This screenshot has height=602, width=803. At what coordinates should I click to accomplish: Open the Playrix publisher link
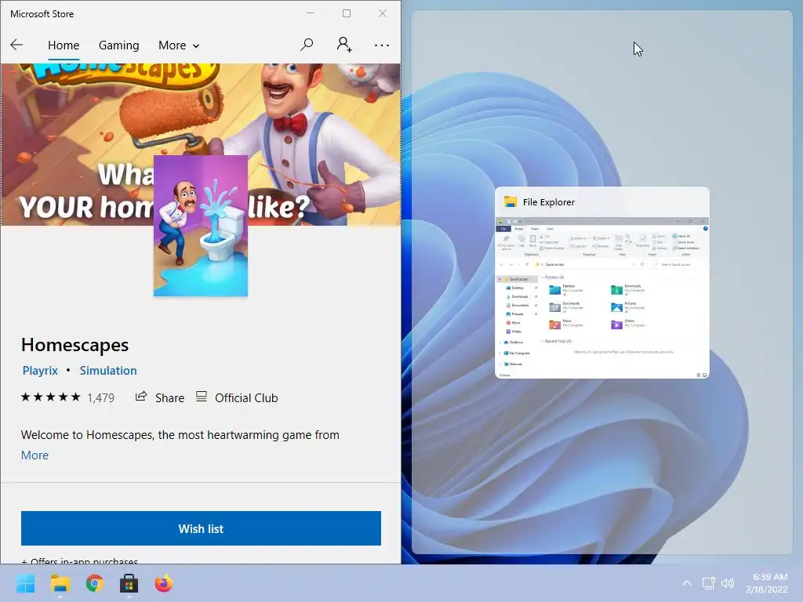pyautogui.click(x=40, y=370)
